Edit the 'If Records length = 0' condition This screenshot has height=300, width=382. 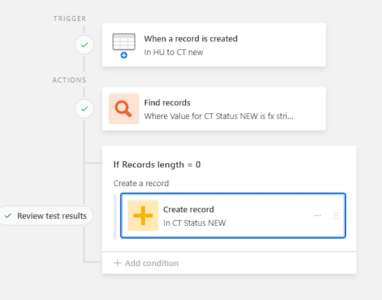157,164
